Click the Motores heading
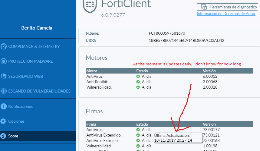 click(x=97, y=58)
